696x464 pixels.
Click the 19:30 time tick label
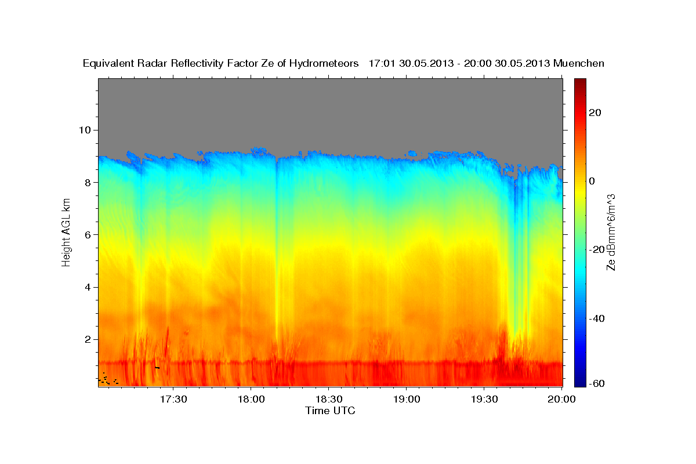(x=484, y=400)
